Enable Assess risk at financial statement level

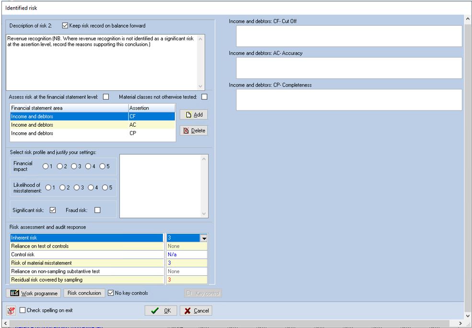click(106, 97)
